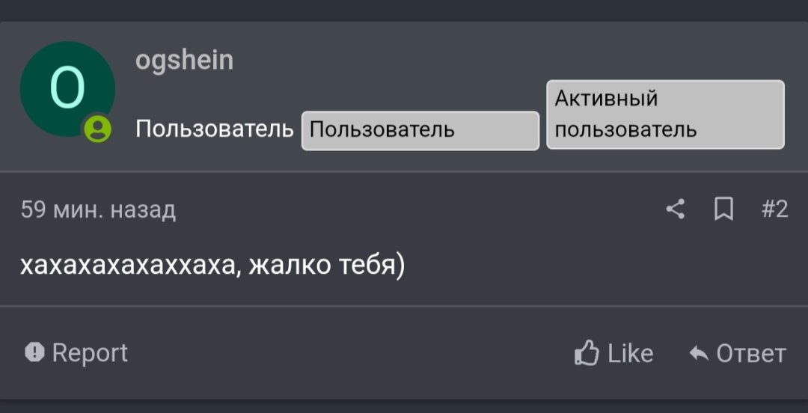Click the exclamation Report icon
The width and height of the screenshot is (808, 413).
pos(35,352)
